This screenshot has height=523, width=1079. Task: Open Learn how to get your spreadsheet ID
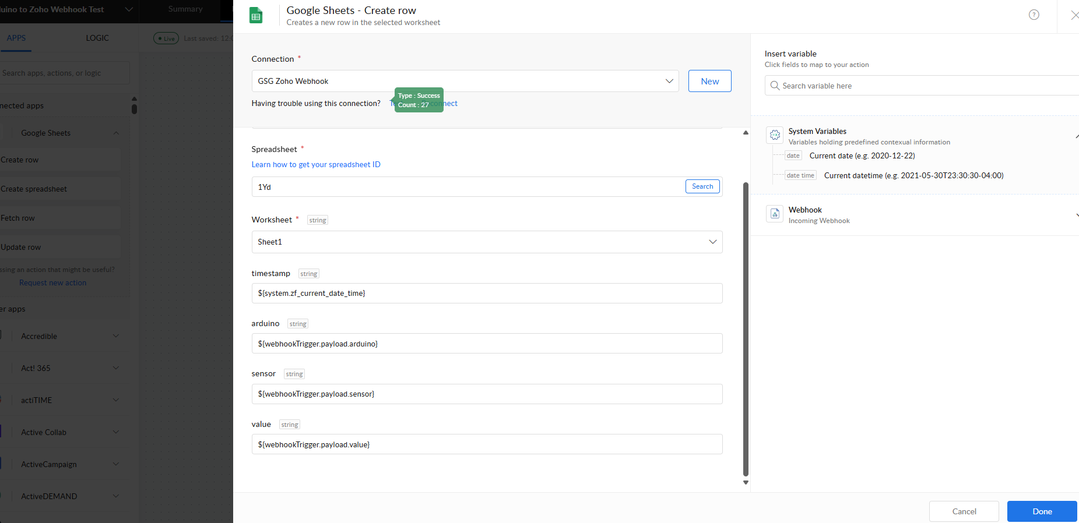point(316,164)
